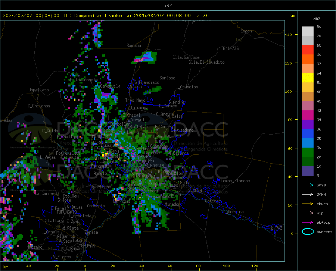This screenshot has width=336, height=271.
Task: Click the 60 km mark on vertical axis
Action: 290,148
